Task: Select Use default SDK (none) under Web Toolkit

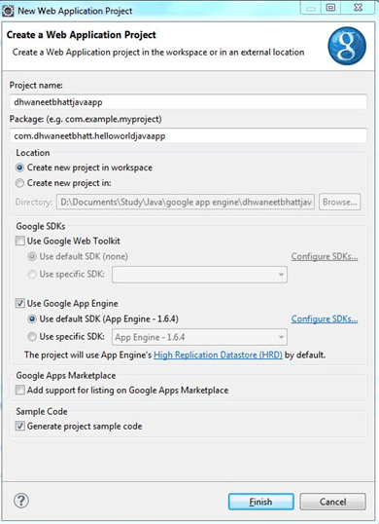Action: point(32,256)
